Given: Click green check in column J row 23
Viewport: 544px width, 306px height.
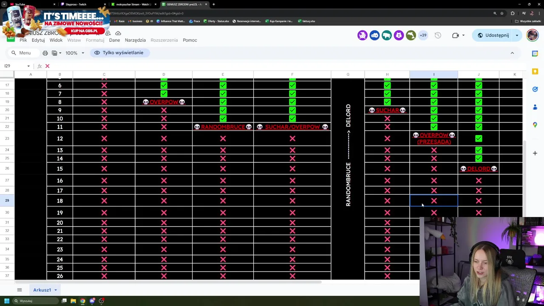Looking at the screenshot, I should [479, 139].
